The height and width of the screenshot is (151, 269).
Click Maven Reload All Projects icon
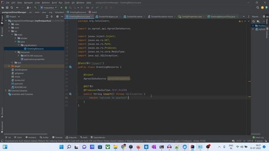pyautogui.click(x=253, y=21)
